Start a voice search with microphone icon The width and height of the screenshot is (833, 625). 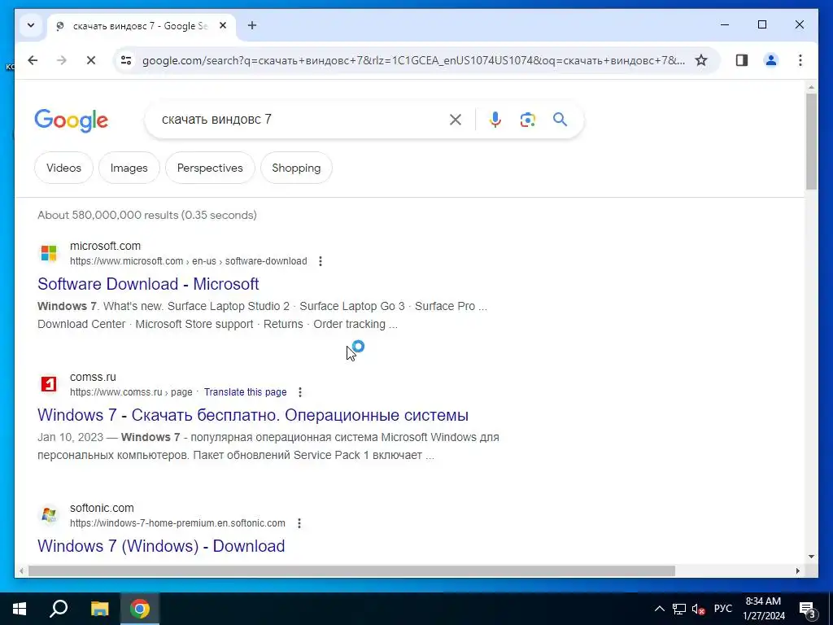(x=495, y=120)
